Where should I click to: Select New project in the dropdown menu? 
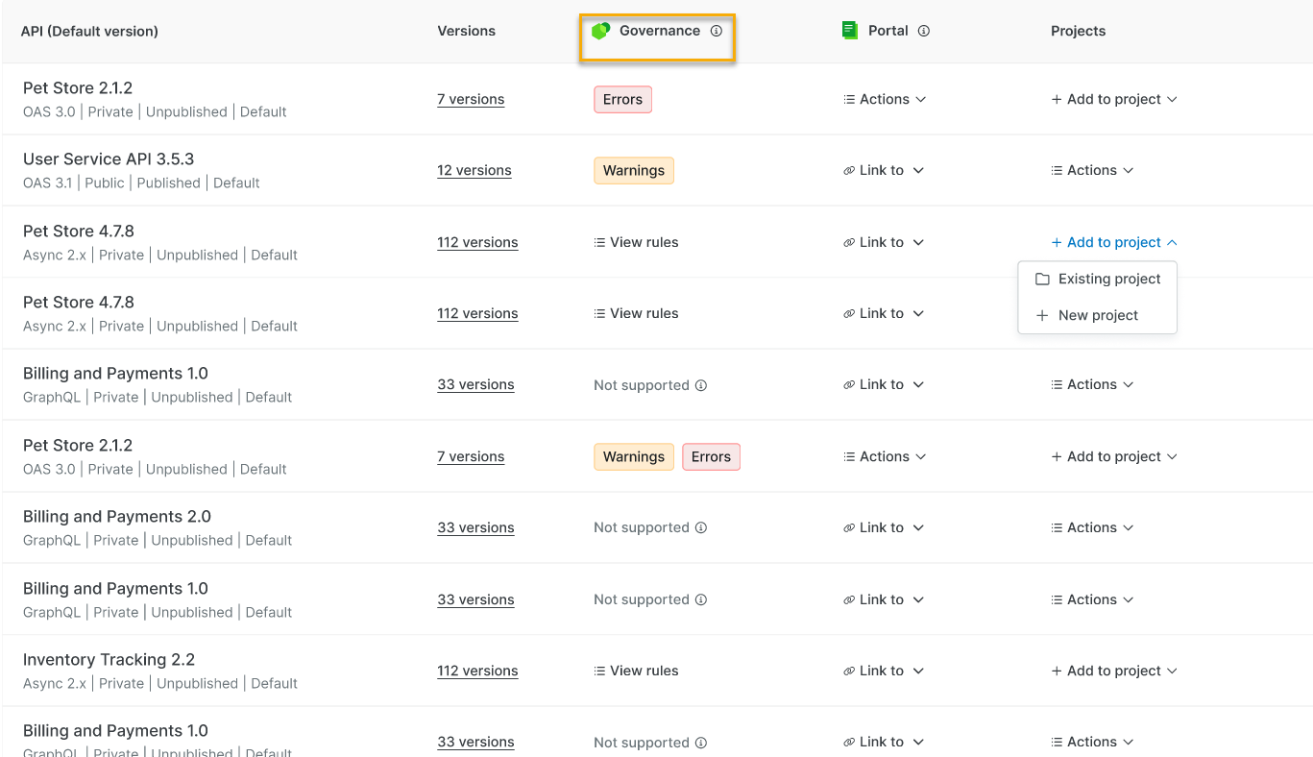point(1098,315)
